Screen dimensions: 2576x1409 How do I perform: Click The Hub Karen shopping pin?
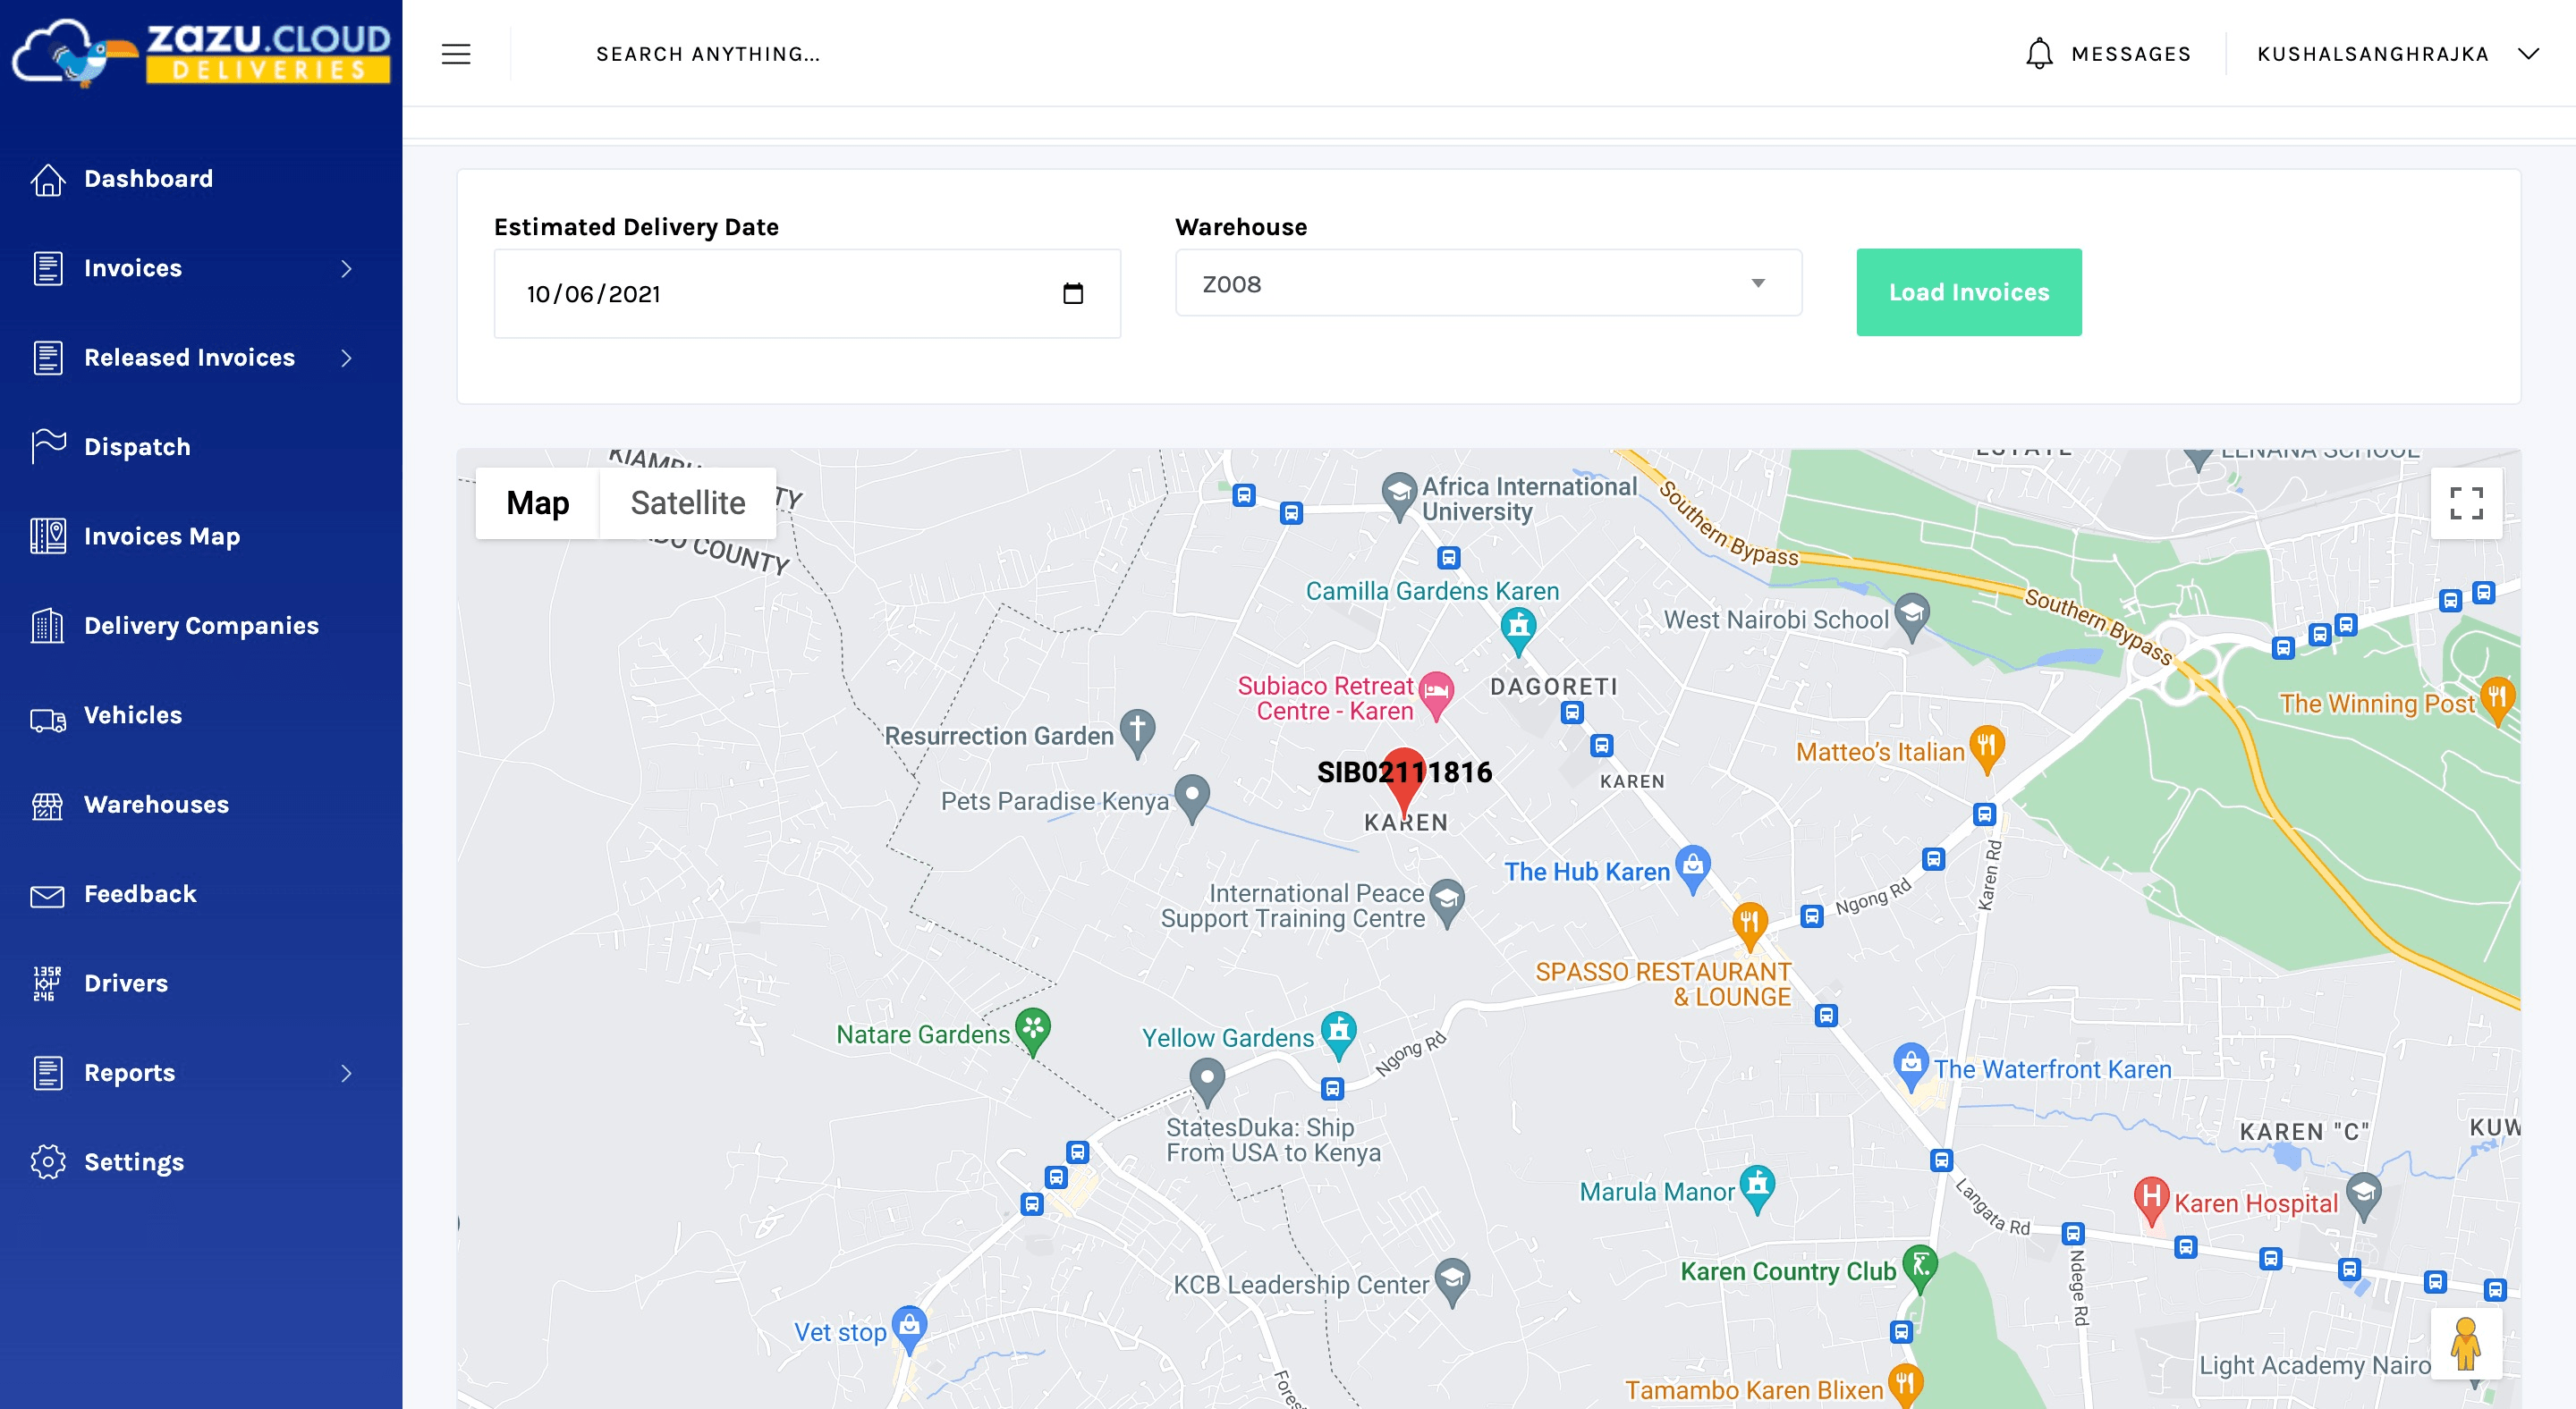1692,867
